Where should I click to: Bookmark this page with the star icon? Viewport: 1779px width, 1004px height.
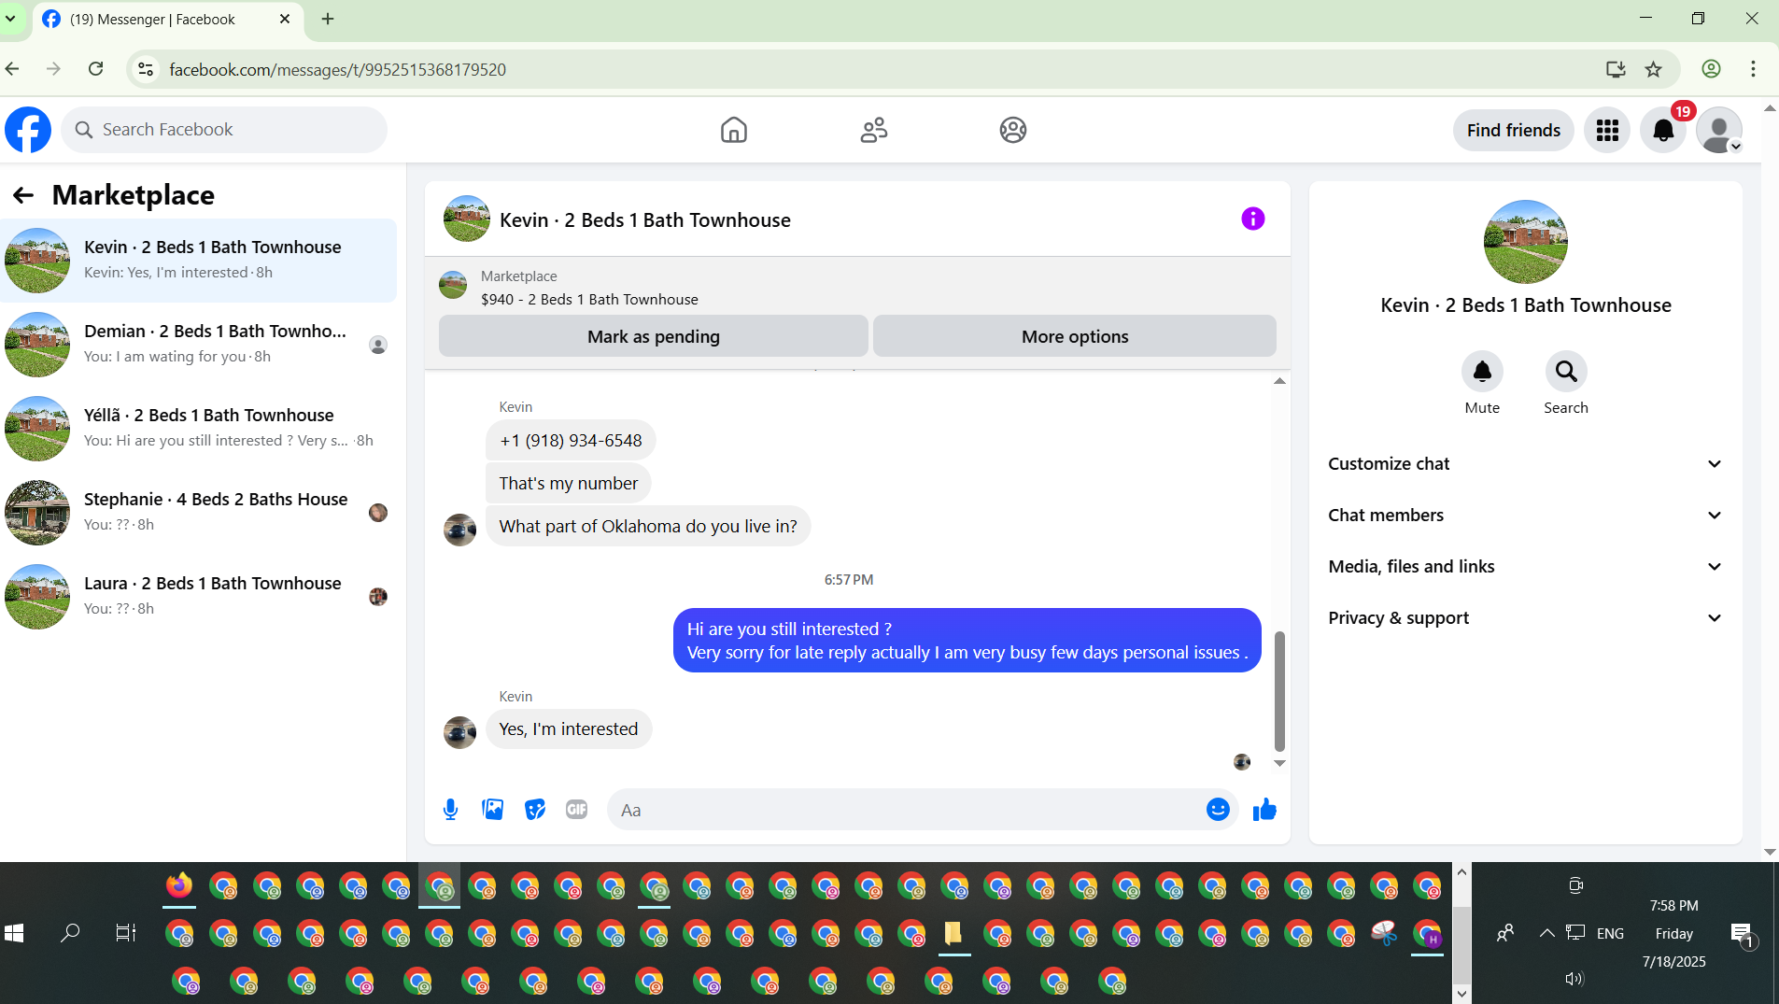1654,69
